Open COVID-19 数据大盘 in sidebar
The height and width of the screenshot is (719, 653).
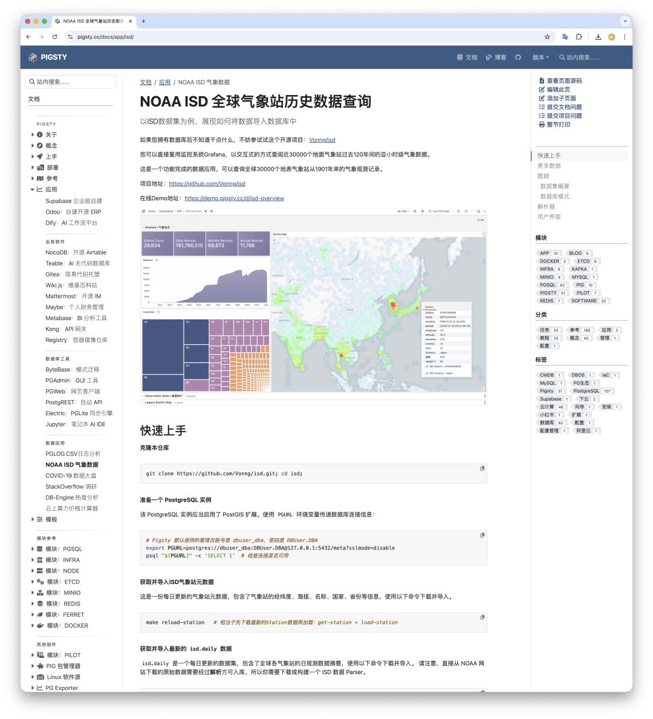[71, 476]
